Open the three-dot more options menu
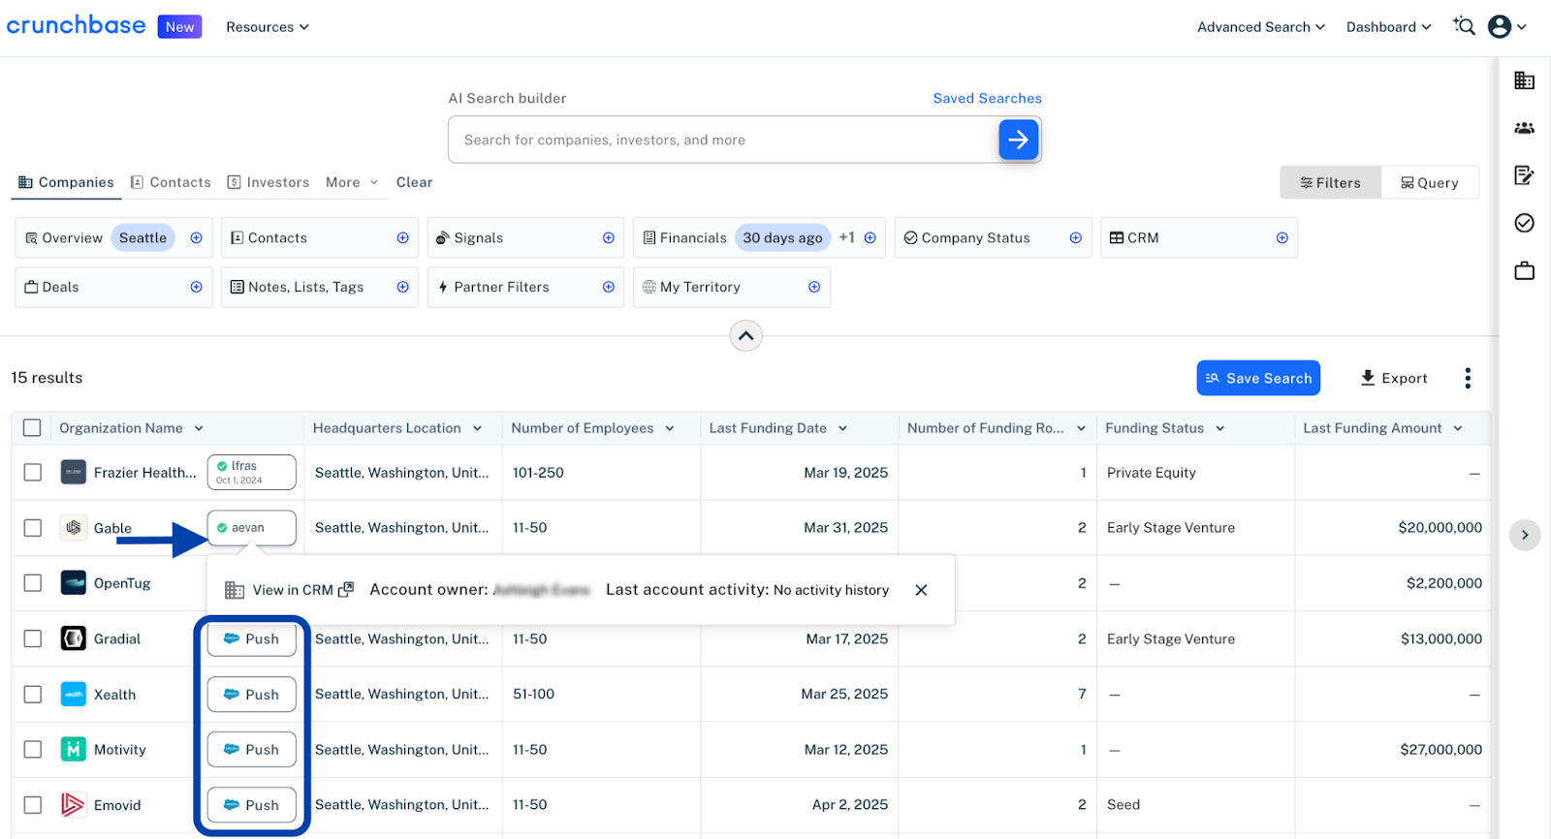Screen dimensions: 1551x839 1468,378
